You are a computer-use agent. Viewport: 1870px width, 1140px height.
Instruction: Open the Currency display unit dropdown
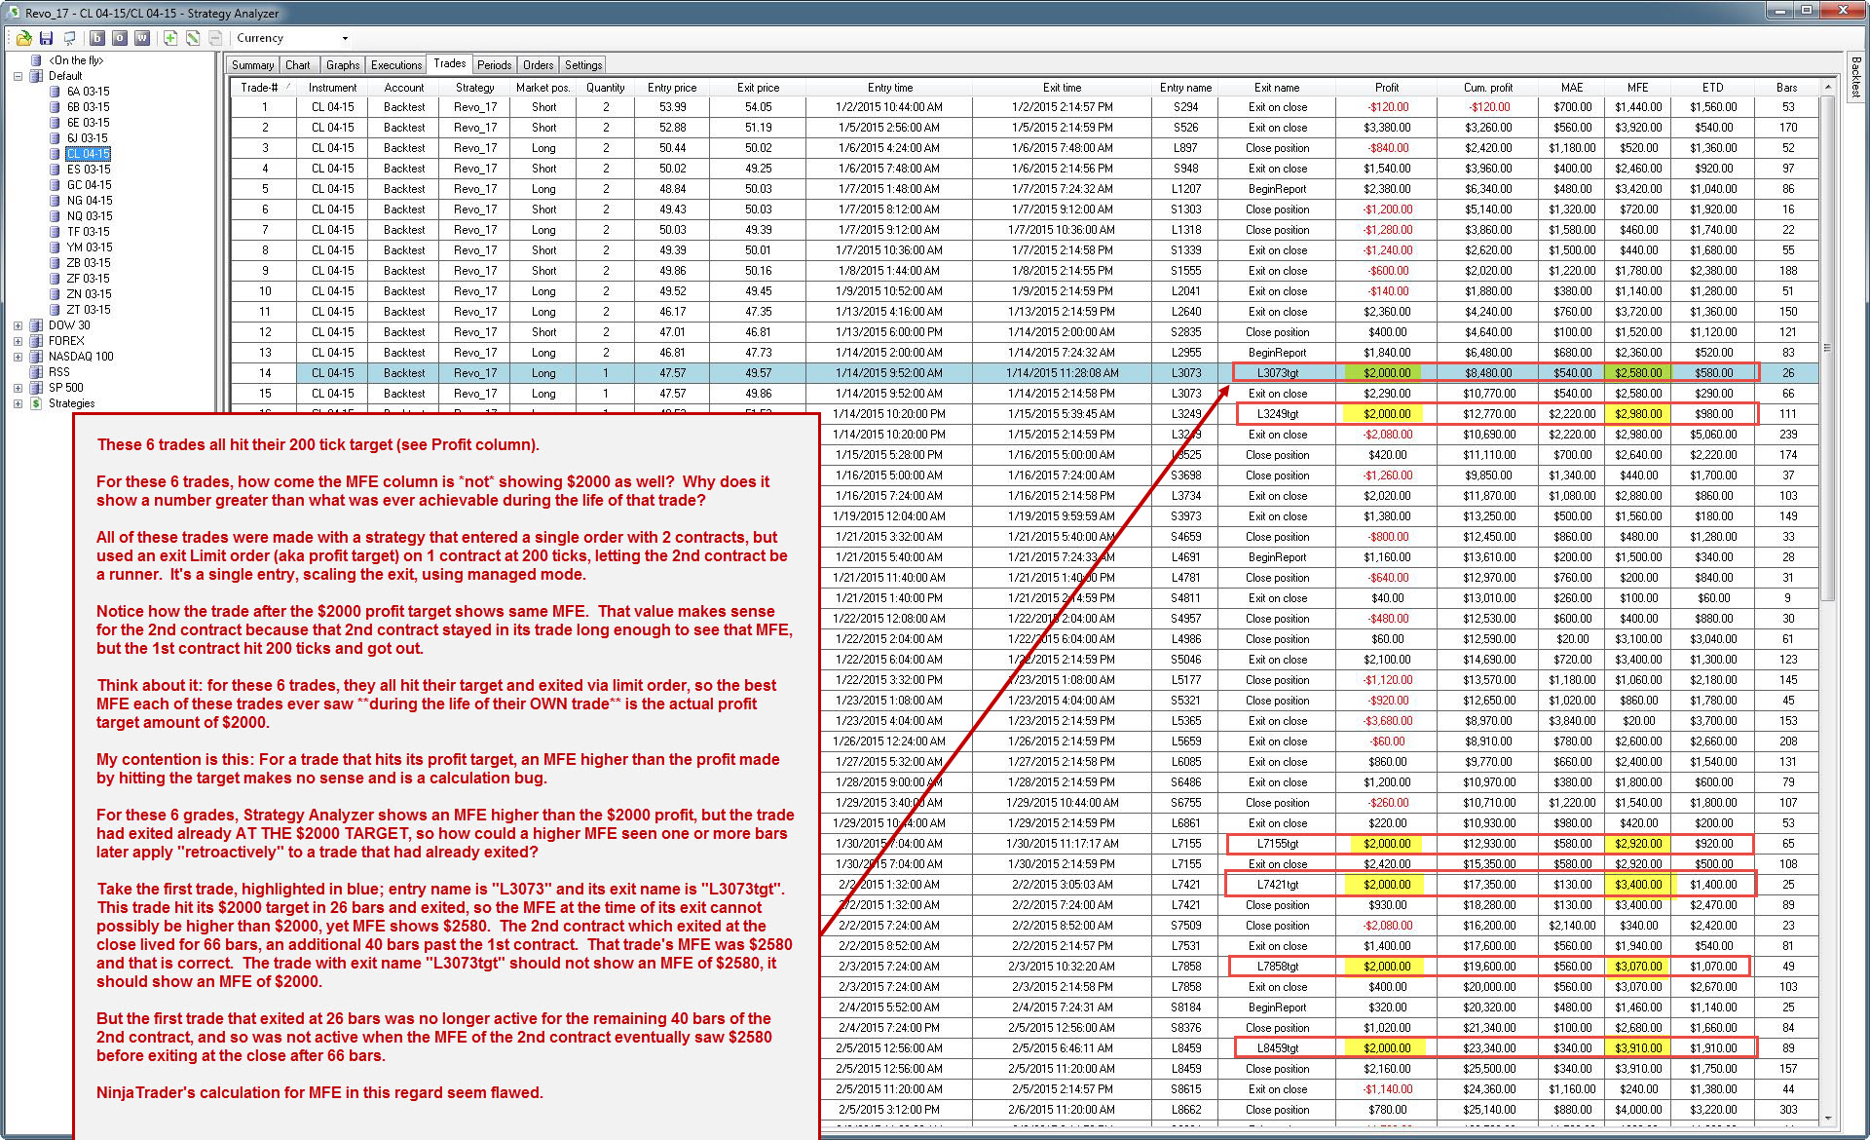tap(345, 39)
